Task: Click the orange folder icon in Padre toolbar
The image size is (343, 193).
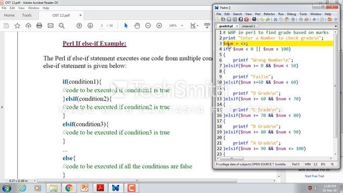Action: pos(330,19)
